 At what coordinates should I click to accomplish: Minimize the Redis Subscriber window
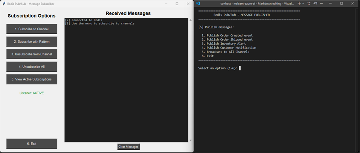[x=166, y=4]
